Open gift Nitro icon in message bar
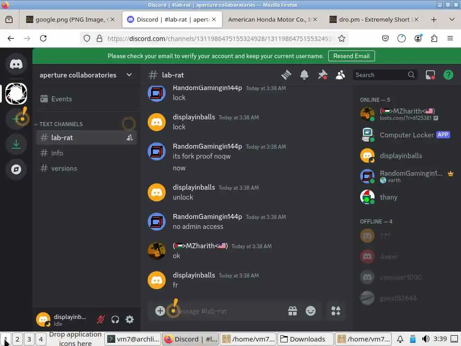This screenshot has height=346, width=461. click(x=293, y=311)
